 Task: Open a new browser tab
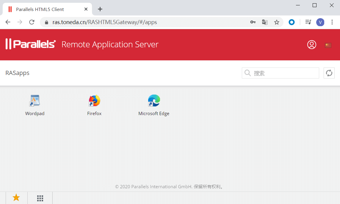coord(100,9)
